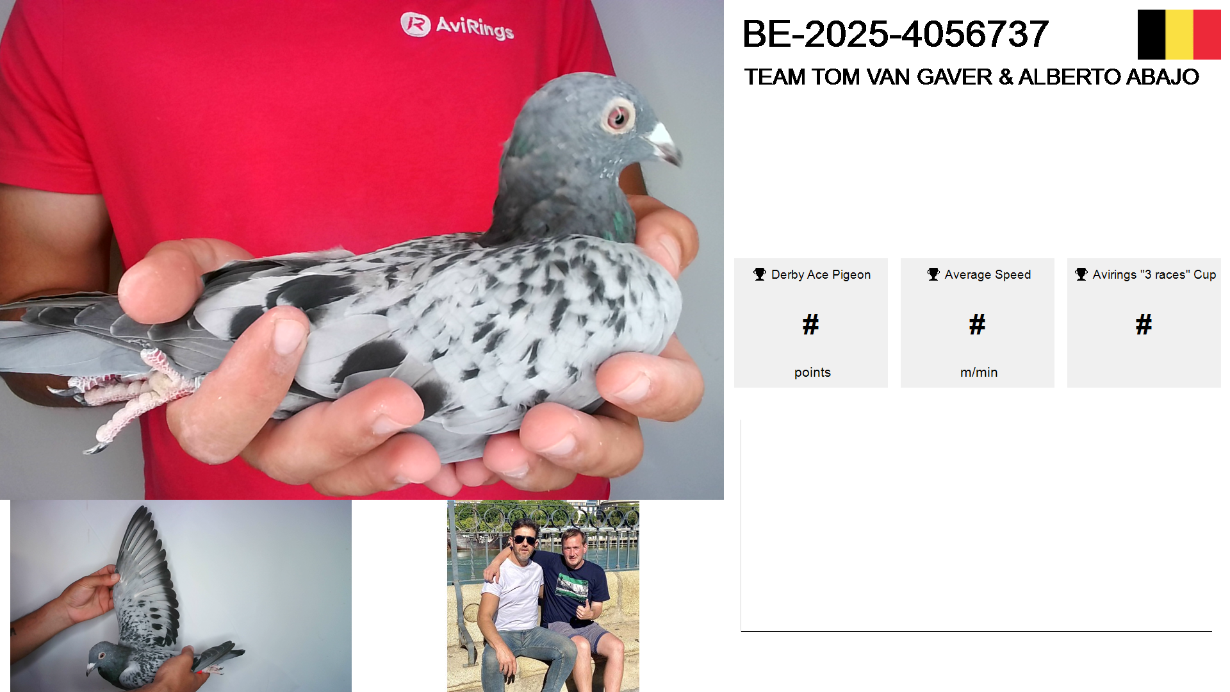Click the Avirings 3 races Cup trophy icon
Screen dimensions: 1230x692
pos(1081,274)
